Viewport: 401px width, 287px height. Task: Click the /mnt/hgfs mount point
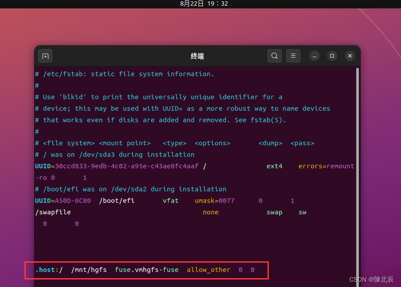89,270
